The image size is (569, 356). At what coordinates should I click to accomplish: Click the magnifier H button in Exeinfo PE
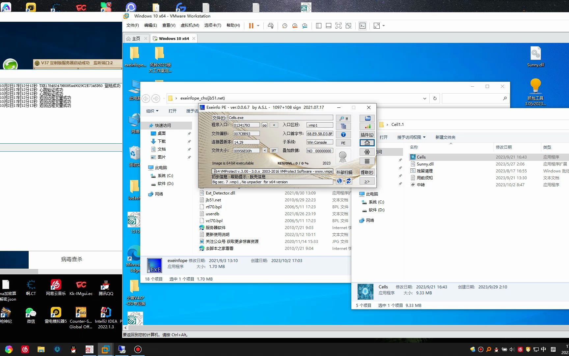(343, 118)
